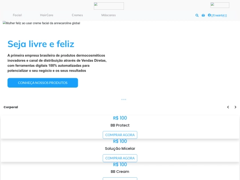Click the broken logo image in header center
The width and height of the screenshot is (240, 180).
click(109, 6)
